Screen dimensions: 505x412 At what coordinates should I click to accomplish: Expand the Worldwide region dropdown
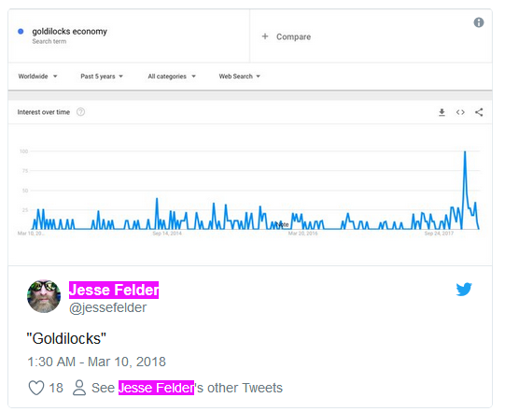pos(37,77)
